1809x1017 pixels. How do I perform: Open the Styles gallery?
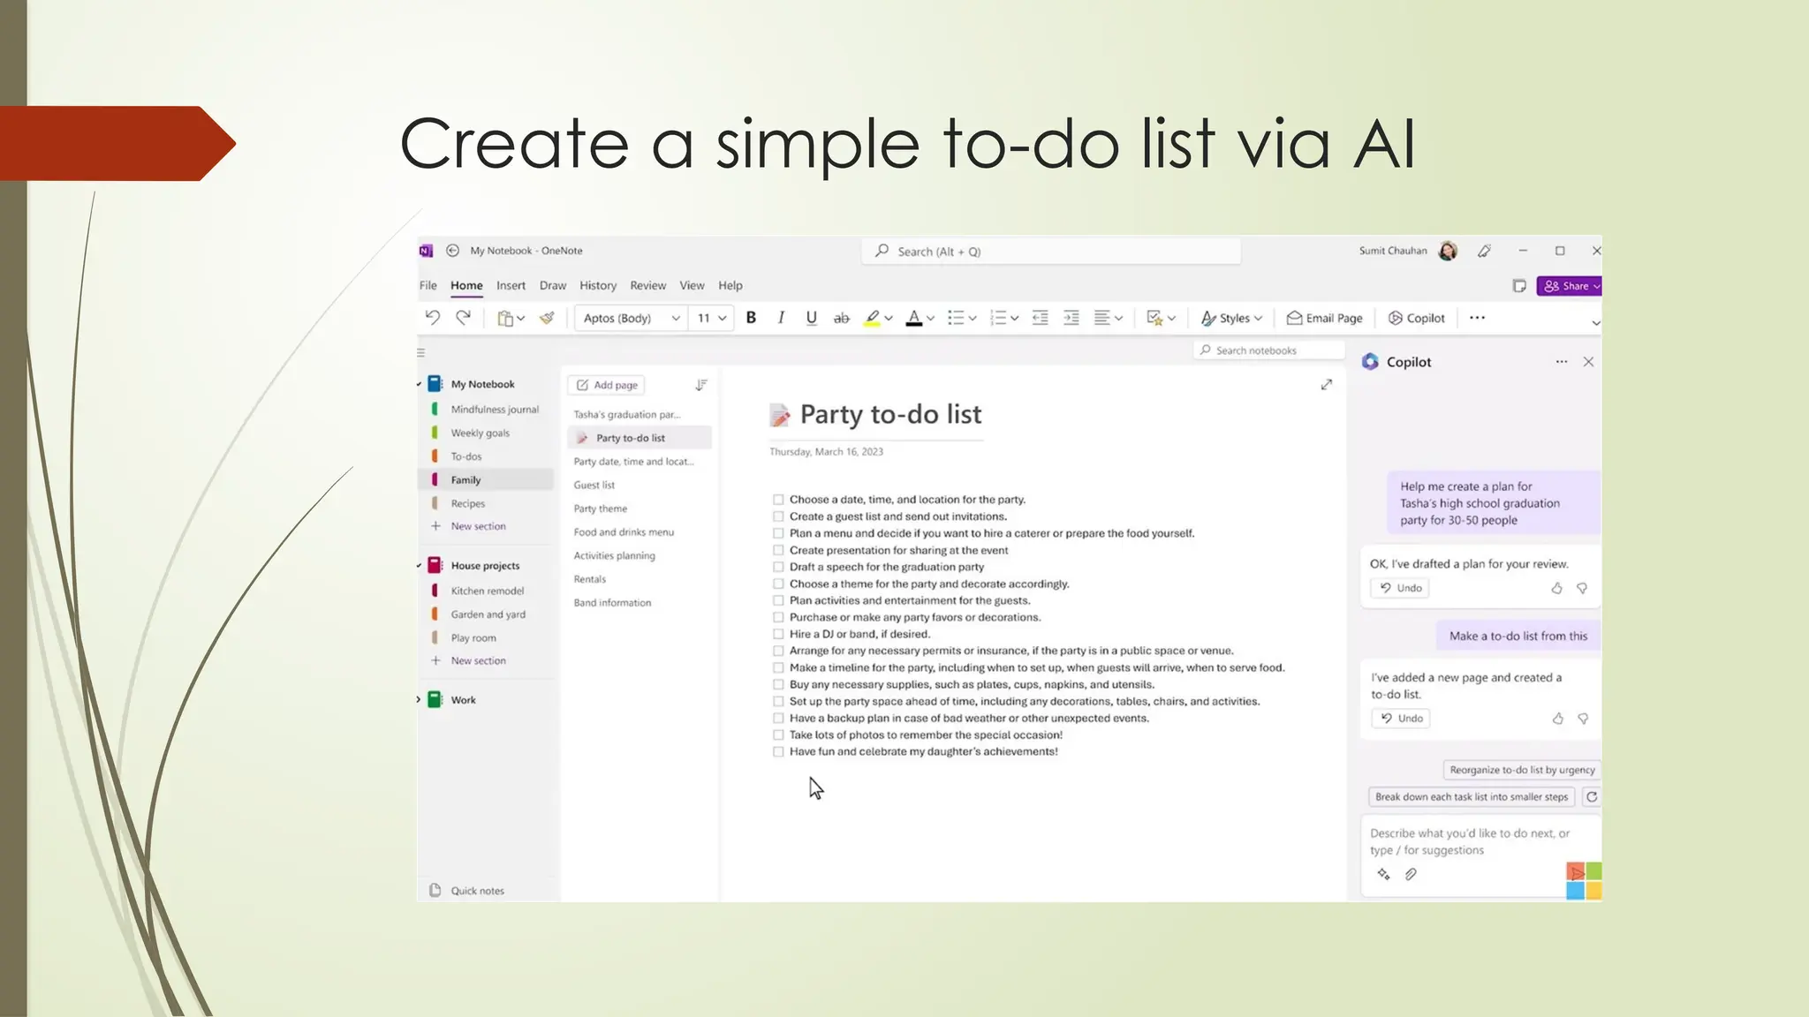pyautogui.click(x=1231, y=318)
